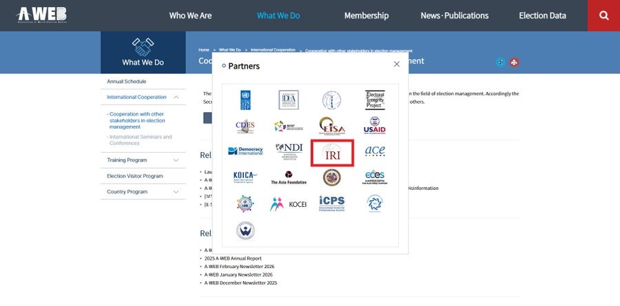Open the 2025 A-WEB Annual Report link
The width and height of the screenshot is (620, 306).
coord(233,259)
